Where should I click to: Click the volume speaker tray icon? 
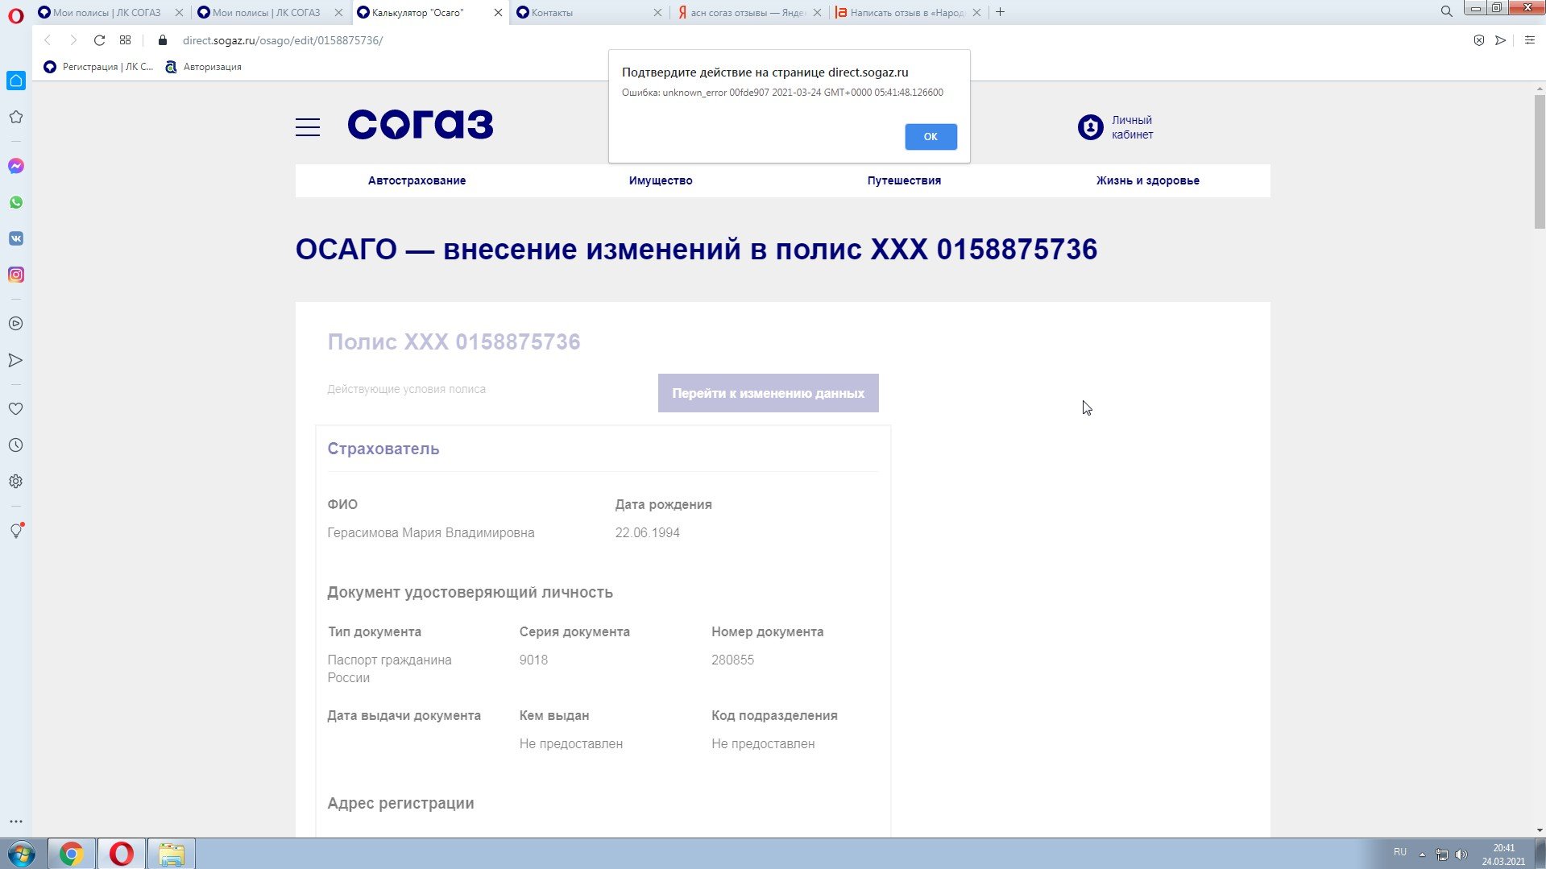1461,855
